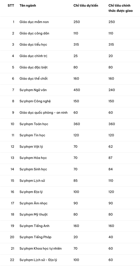The height and width of the screenshot is (266, 140).
Task: Click 'Giáo dục quốc phòng - an ninh' cell
Action: tap(44, 112)
